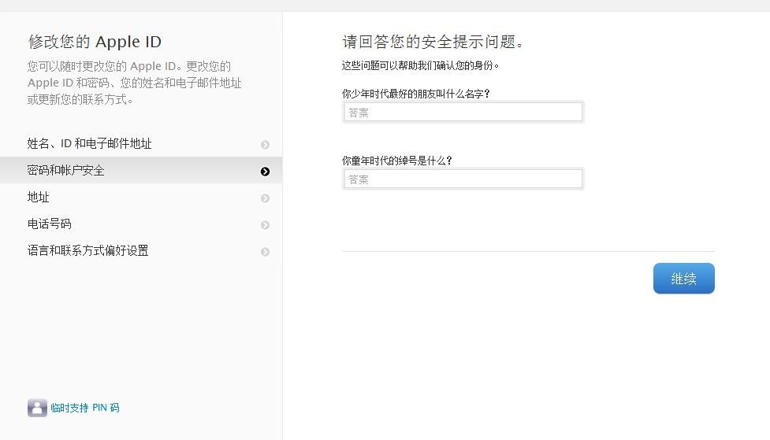Click the person icon beside 临时支持 PIN 码
Image resolution: width=770 pixels, height=440 pixels.
coord(37,408)
